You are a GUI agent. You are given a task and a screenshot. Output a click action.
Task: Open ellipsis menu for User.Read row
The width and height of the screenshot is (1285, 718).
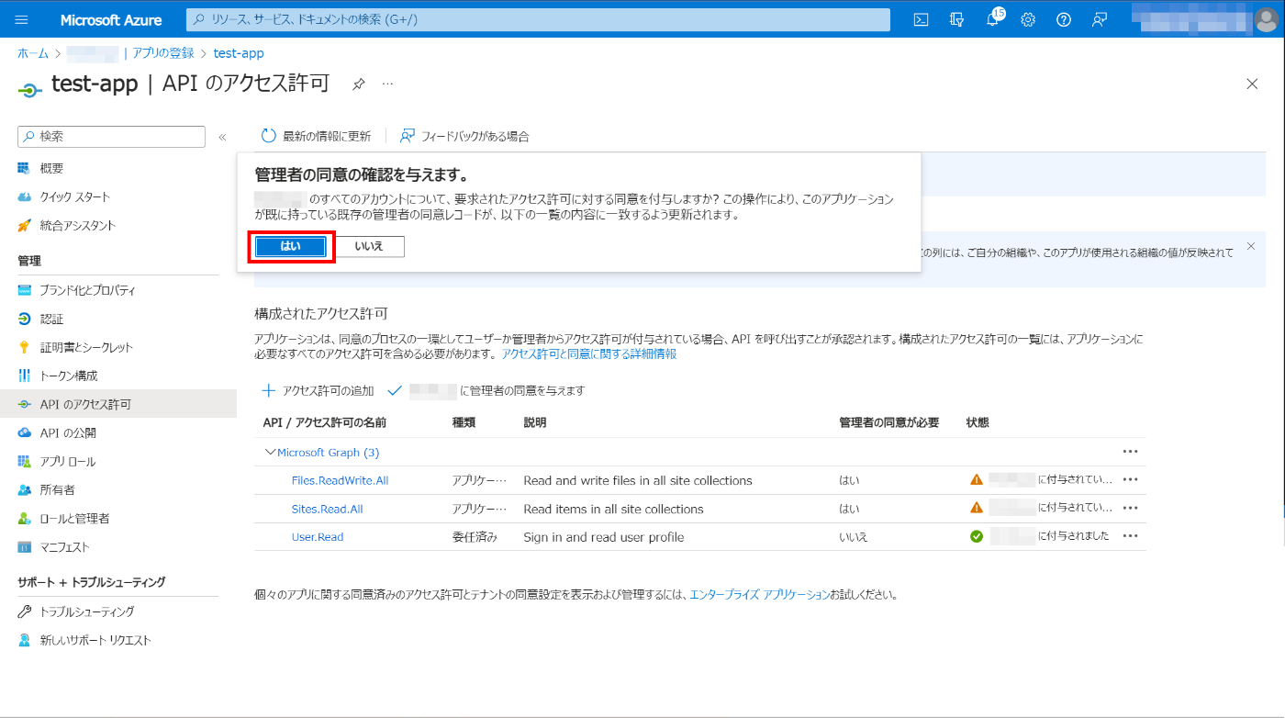1130,536
